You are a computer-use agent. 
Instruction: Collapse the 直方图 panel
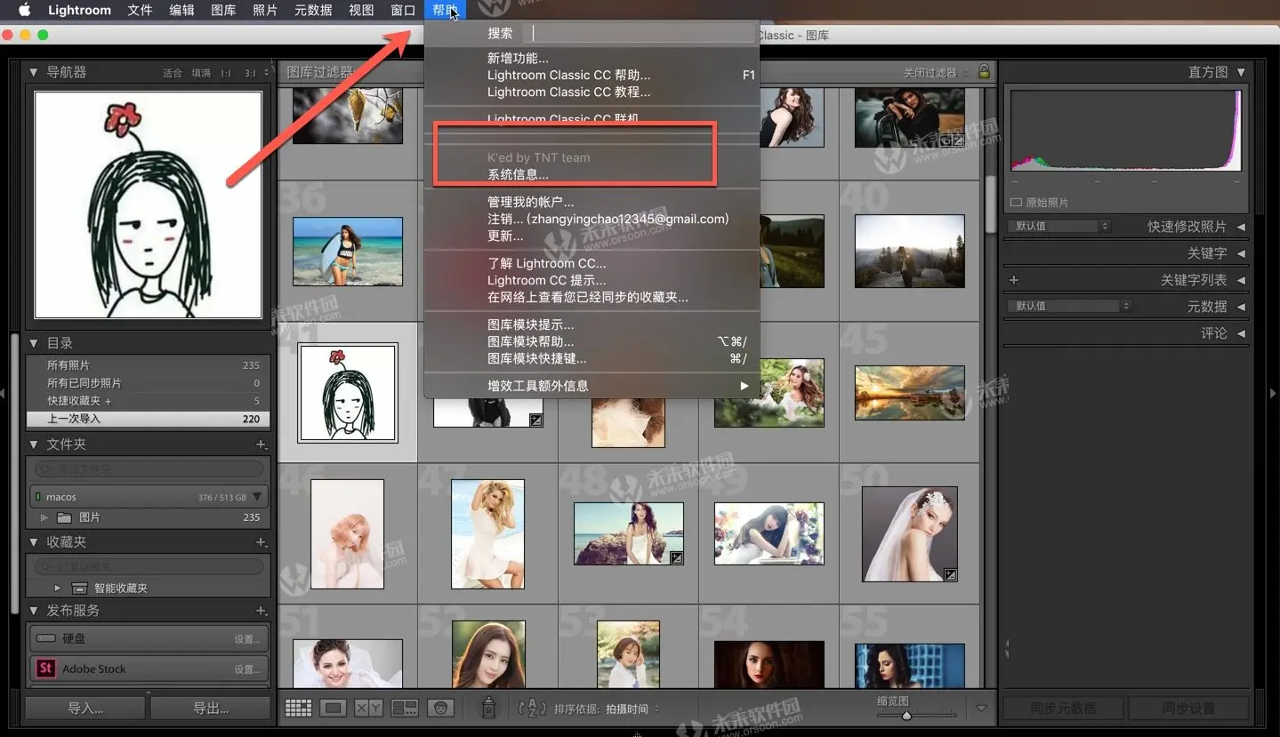click(x=1241, y=72)
